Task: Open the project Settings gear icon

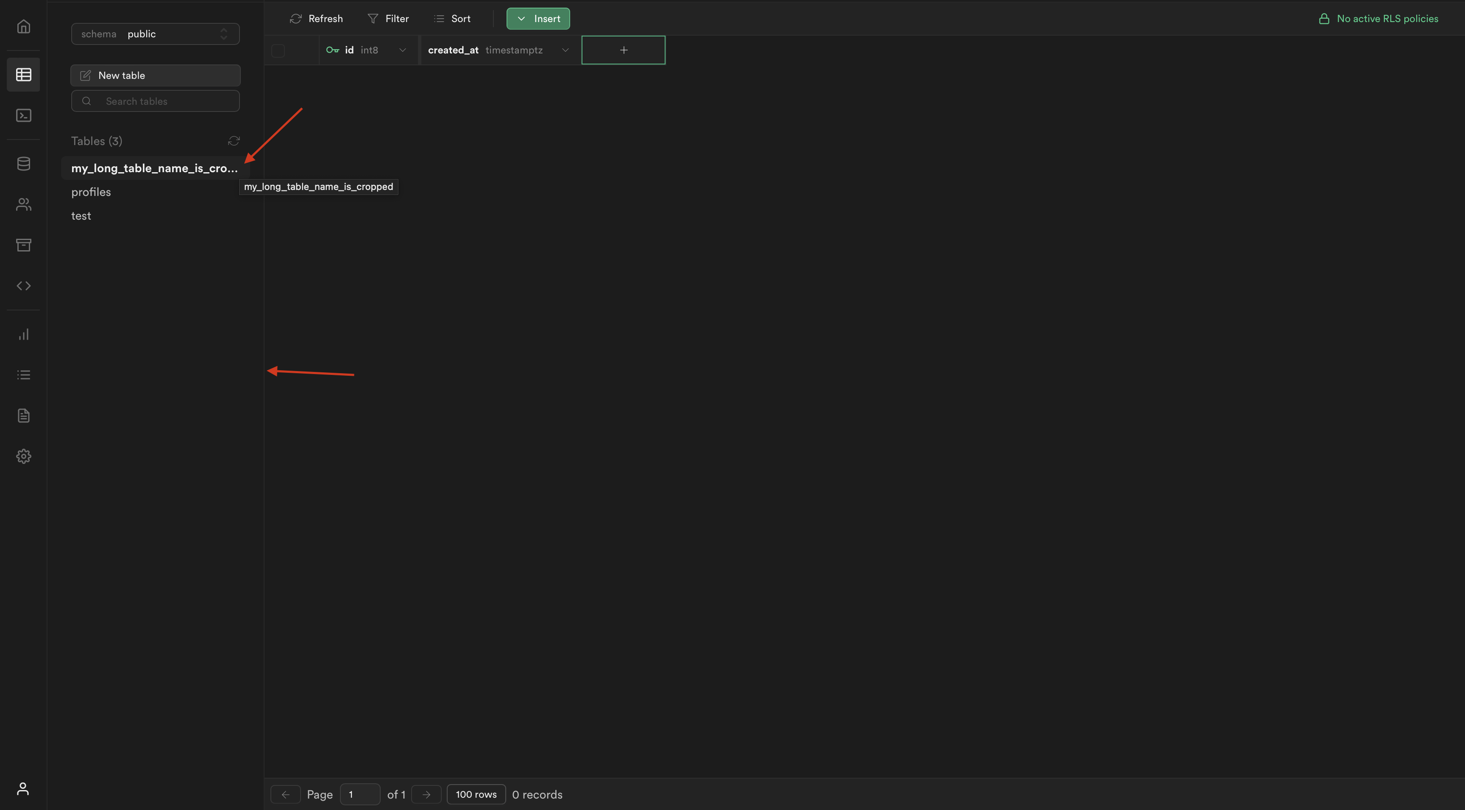Action: point(23,456)
